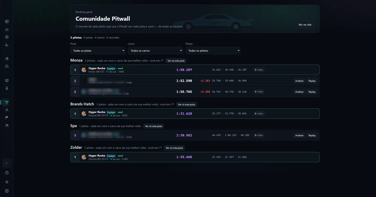Click the star icon in sidebar
Viewport: 376px width, 197px height.
(7, 182)
